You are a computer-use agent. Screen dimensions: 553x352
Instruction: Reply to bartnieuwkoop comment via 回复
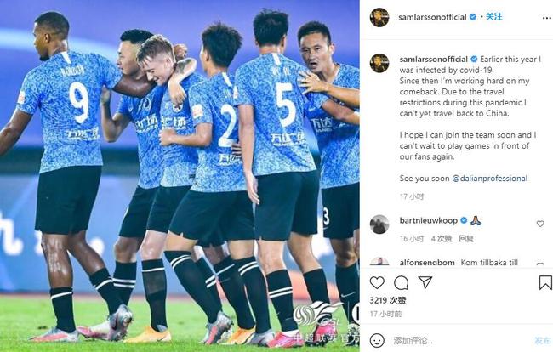click(x=466, y=239)
